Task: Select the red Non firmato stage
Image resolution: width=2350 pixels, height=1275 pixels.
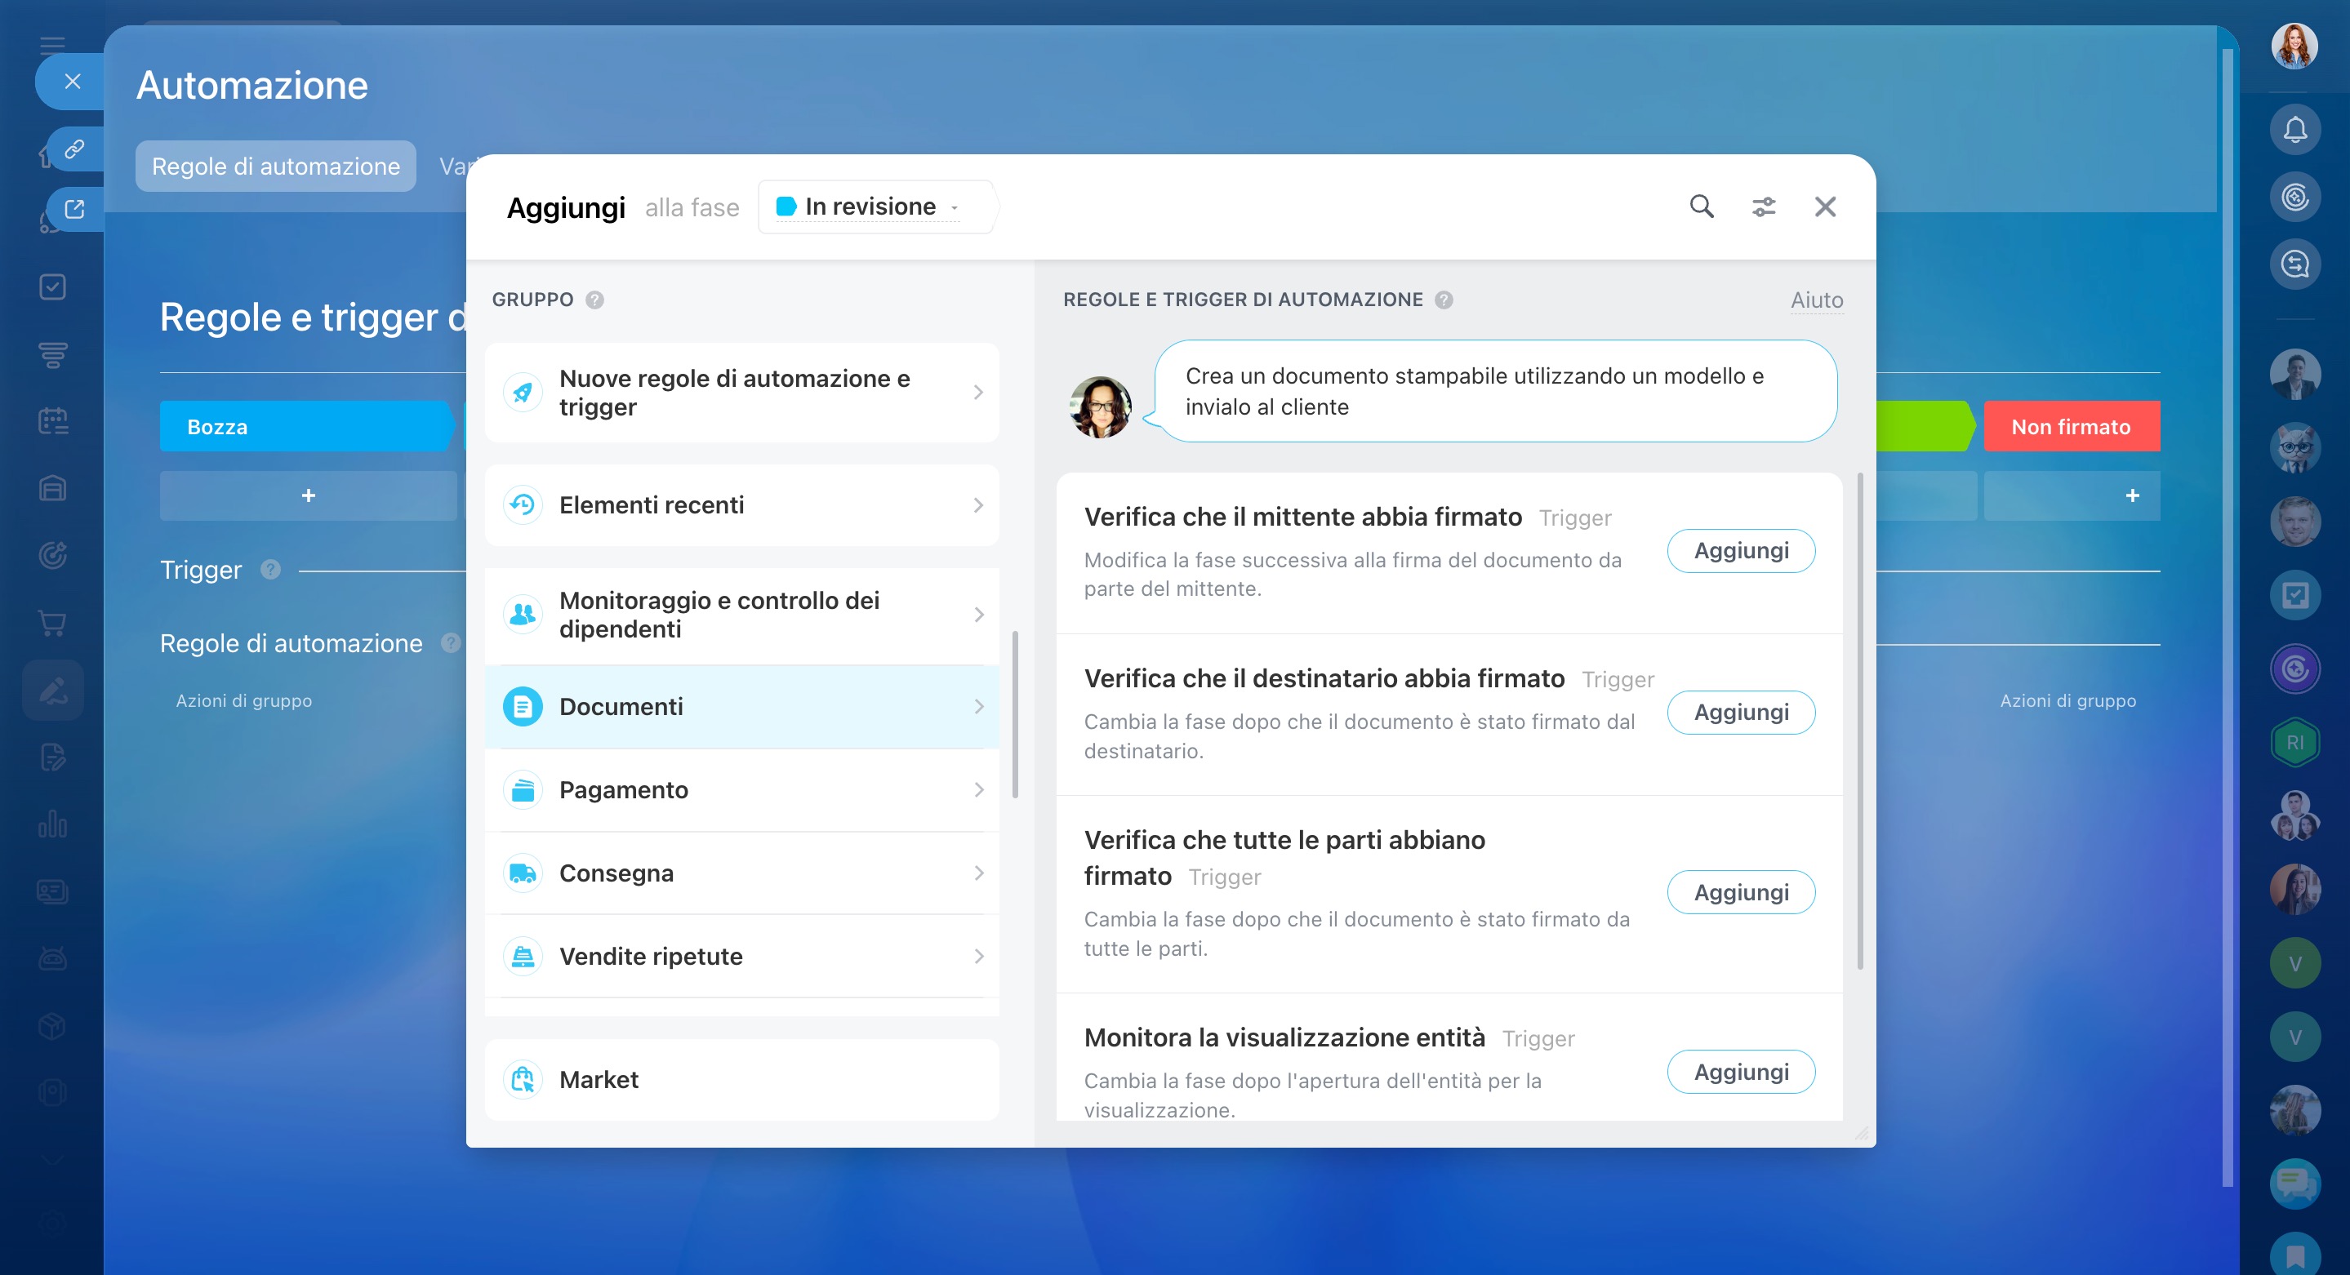Action: point(2071,427)
